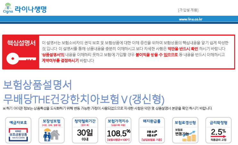Click the KDIC 보호금융상품 badge
Image resolution: width=238 pixels, height=145 pixels.
click(18, 135)
